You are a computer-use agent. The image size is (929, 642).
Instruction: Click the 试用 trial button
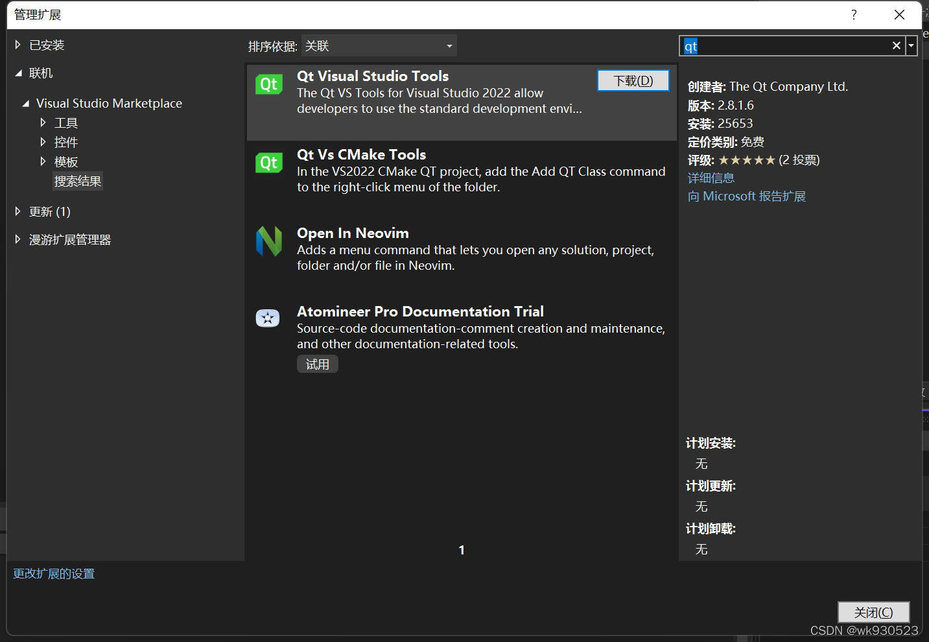(x=318, y=364)
